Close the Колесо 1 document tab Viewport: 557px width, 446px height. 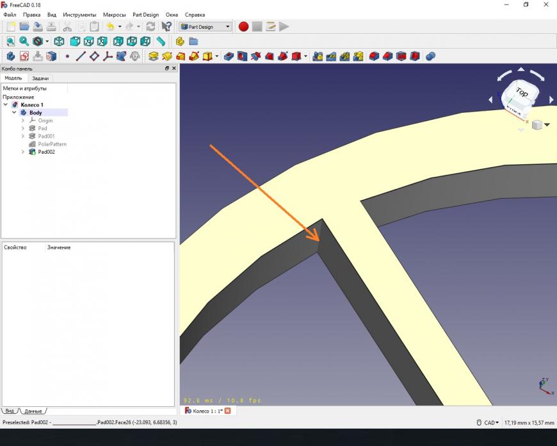point(228,411)
